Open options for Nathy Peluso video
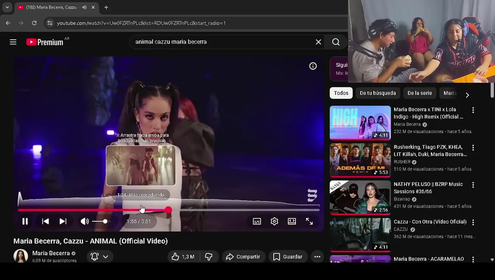The image size is (495, 280). click(473, 185)
